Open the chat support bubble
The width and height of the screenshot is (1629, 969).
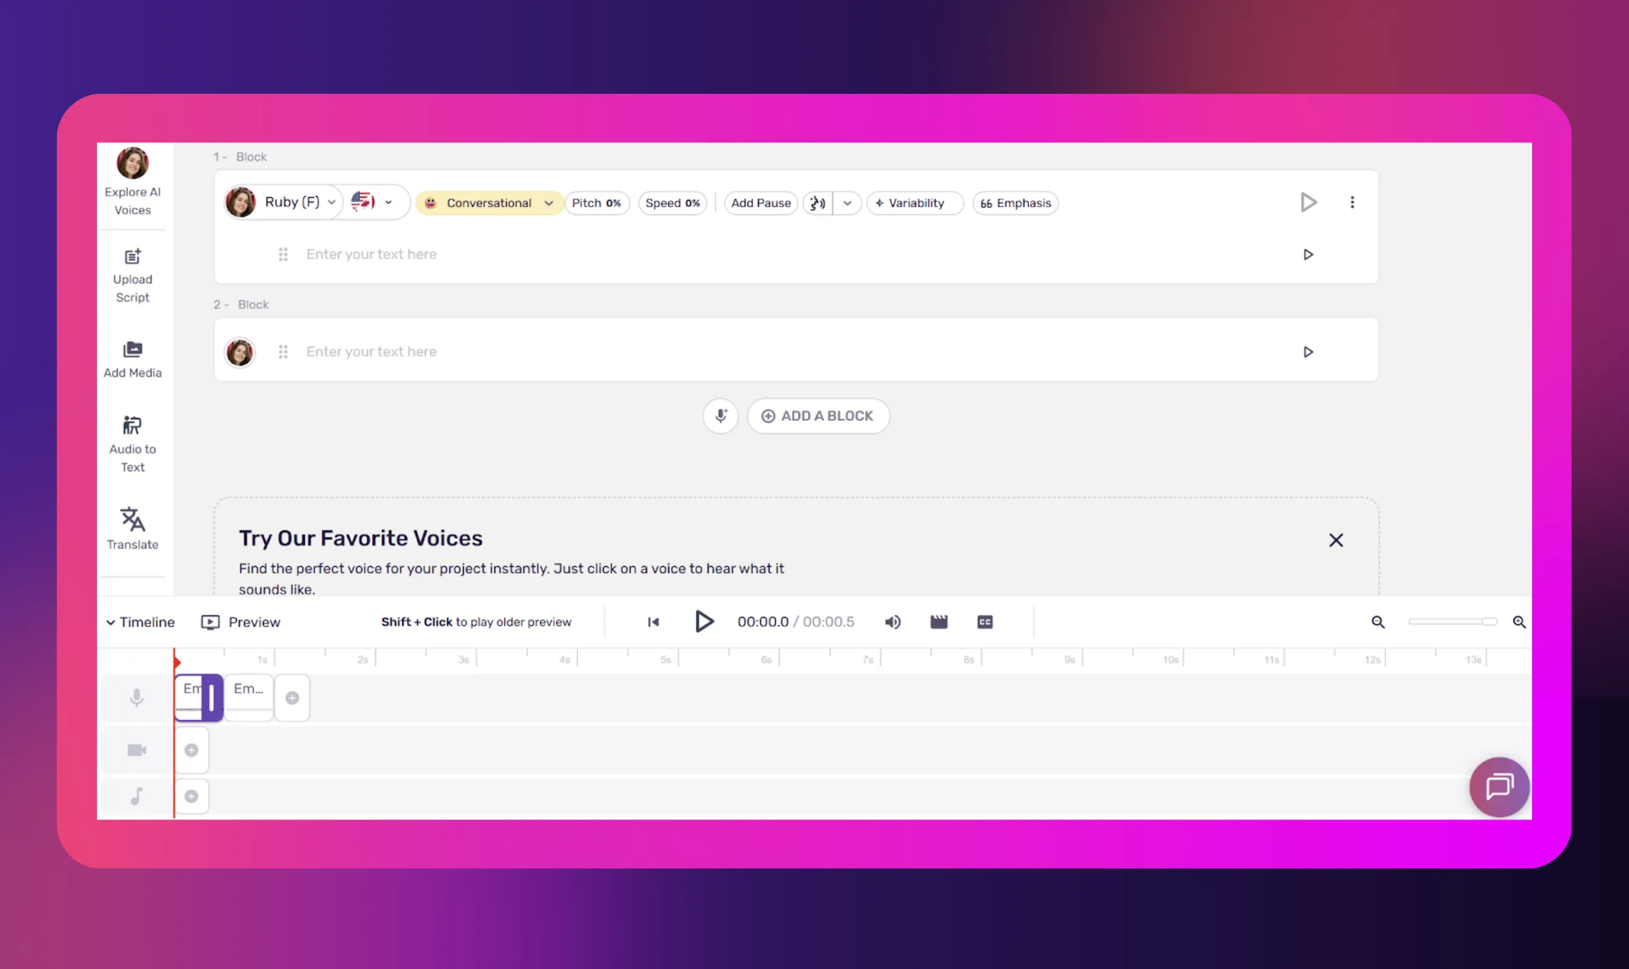pyautogui.click(x=1498, y=787)
